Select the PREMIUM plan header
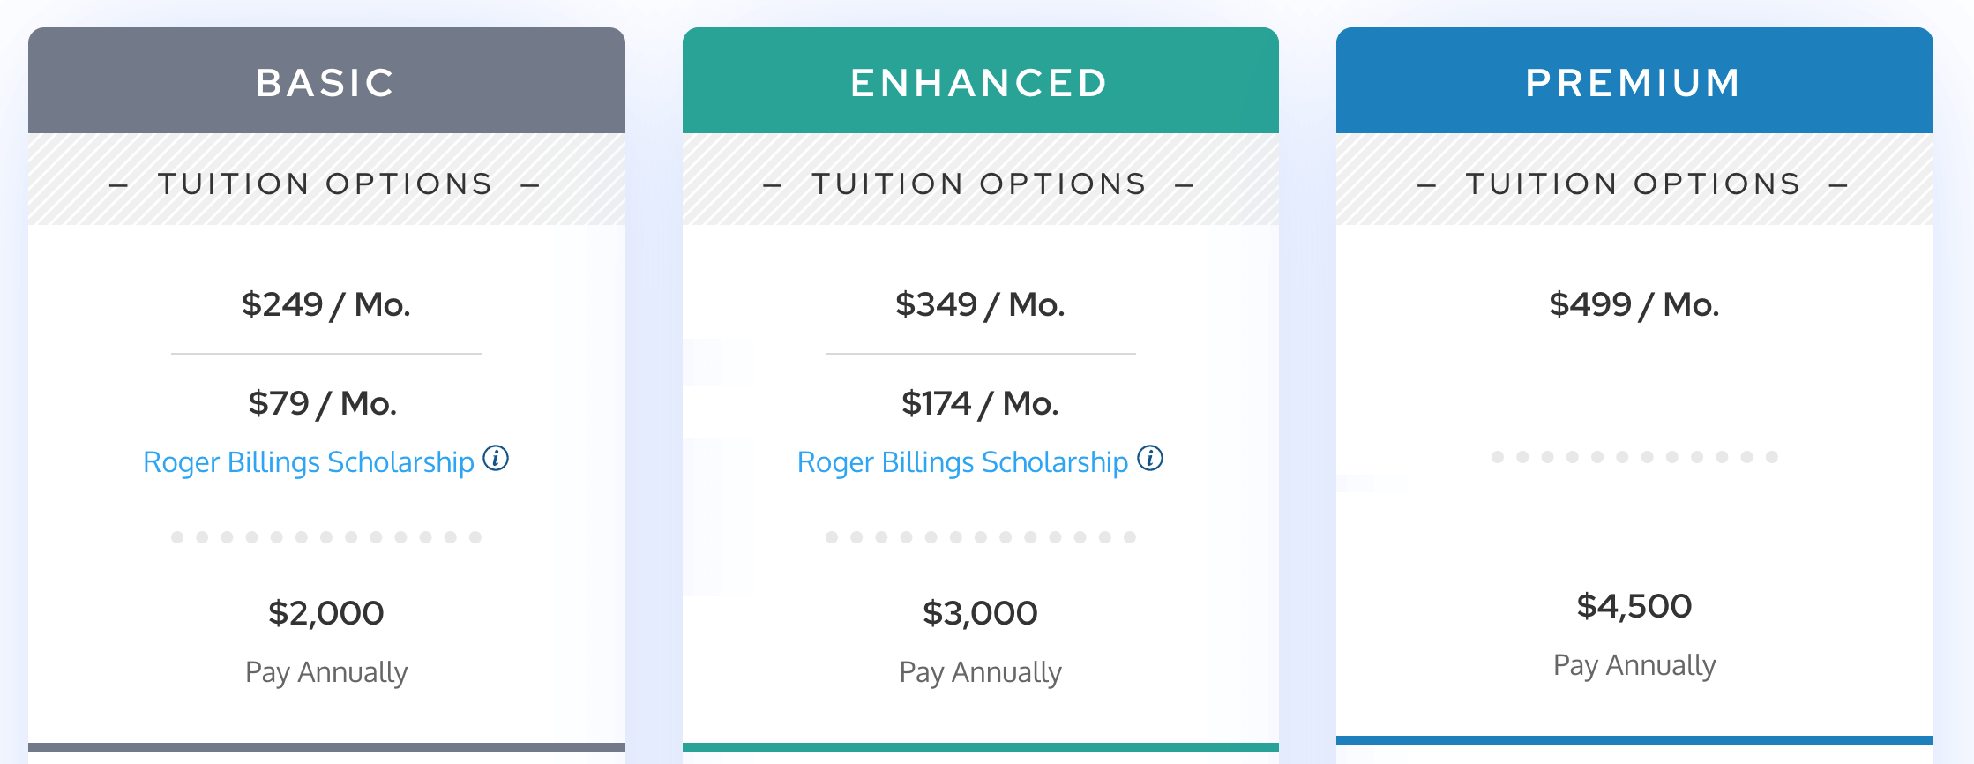 pos(1633,81)
